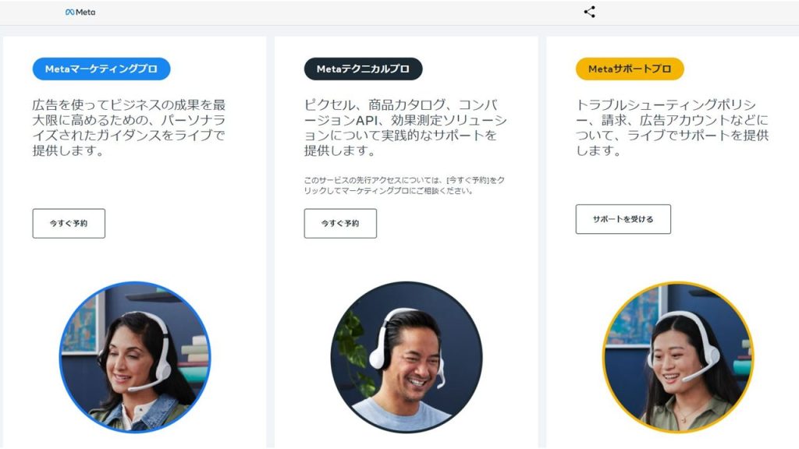Open the yellow-ringed photo of the support agent
This screenshot has width=799, height=449.
pyautogui.click(x=678, y=357)
